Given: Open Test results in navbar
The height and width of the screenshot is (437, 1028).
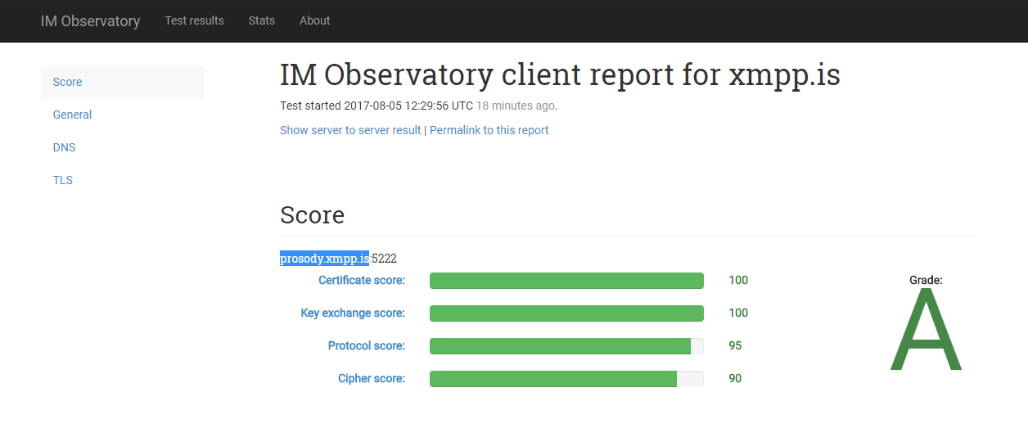Looking at the screenshot, I should pyautogui.click(x=194, y=20).
